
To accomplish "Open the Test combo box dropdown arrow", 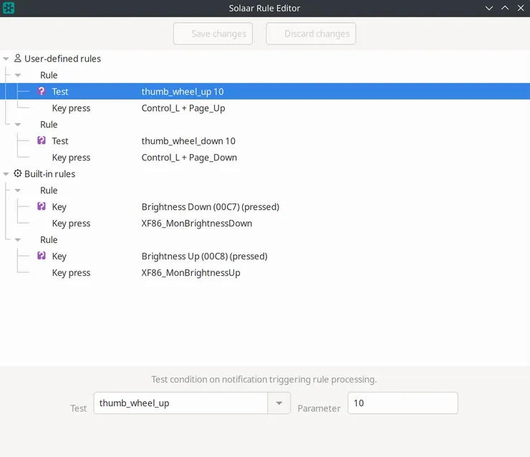I will [279, 403].
